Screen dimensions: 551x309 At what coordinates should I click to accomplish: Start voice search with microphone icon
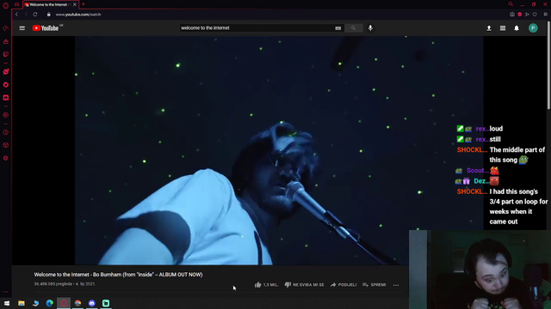coord(370,28)
